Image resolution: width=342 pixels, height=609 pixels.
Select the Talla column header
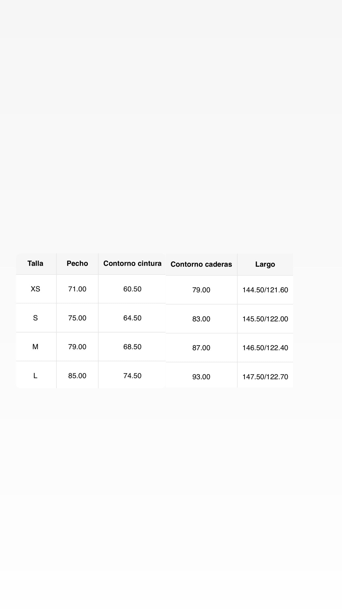(x=35, y=263)
